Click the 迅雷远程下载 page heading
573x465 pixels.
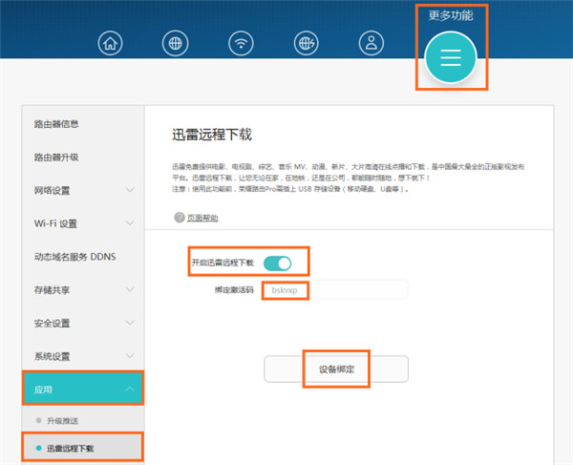tap(212, 135)
